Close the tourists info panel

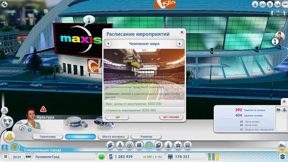[284, 102]
